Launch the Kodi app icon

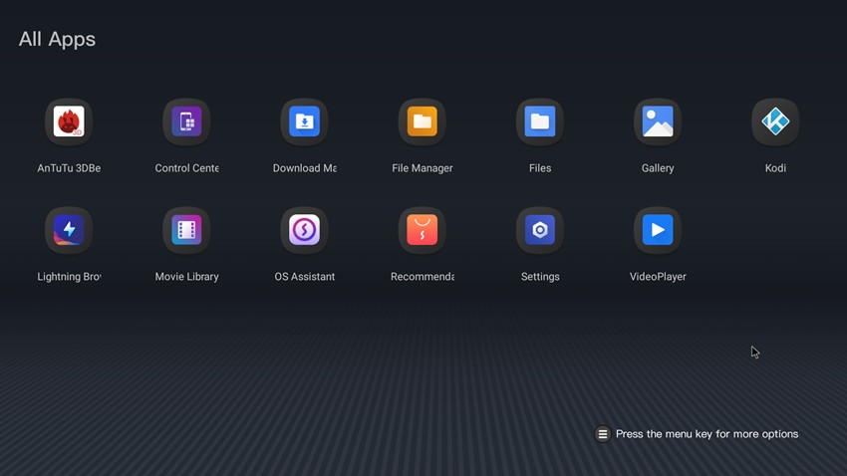[775, 122]
